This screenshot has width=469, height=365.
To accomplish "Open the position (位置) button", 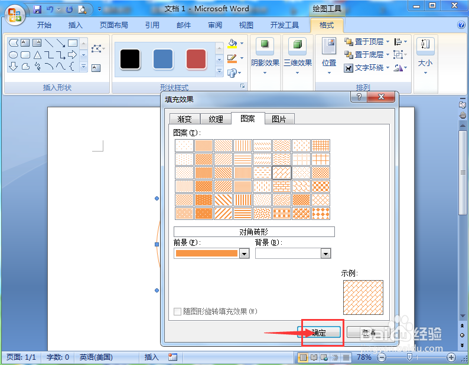I will coord(329,55).
